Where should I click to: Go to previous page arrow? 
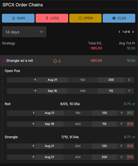point(119,32)
